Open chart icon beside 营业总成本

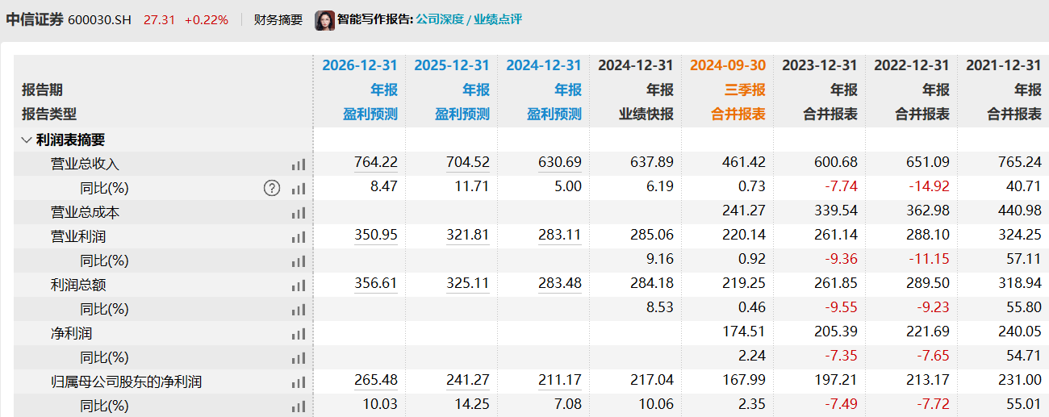tap(299, 213)
